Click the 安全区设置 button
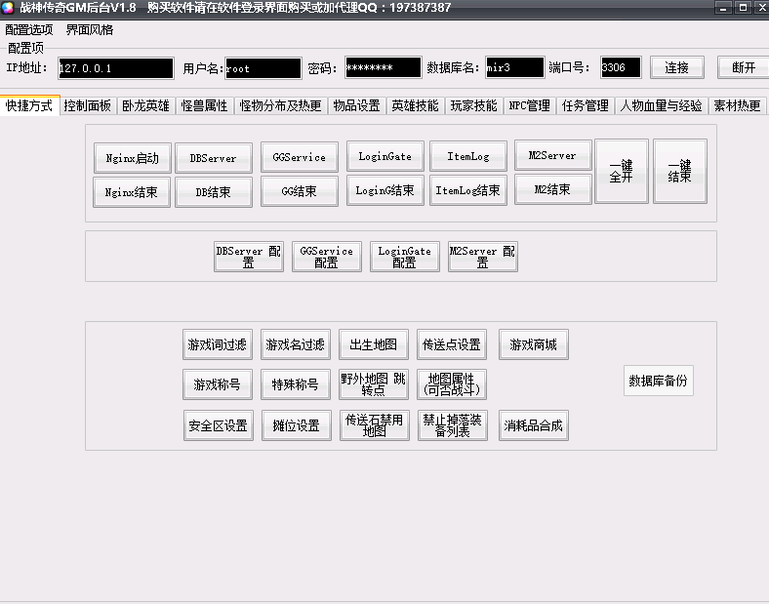This screenshot has width=769, height=604. coord(217,425)
